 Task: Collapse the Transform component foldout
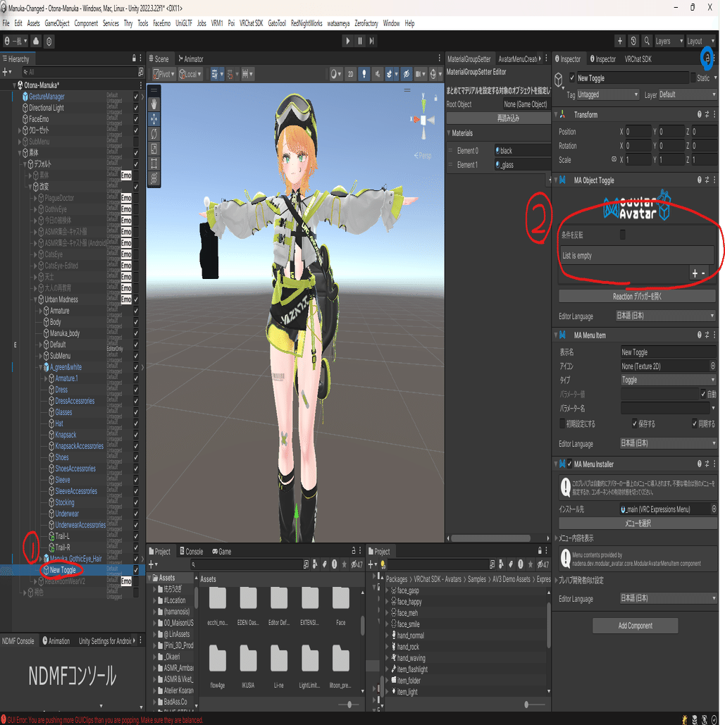pyautogui.click(x=556, y=115)
